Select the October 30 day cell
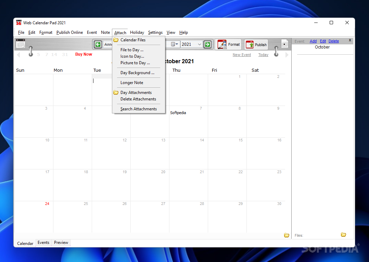This screenshot has width=369, height=262. 266,217
